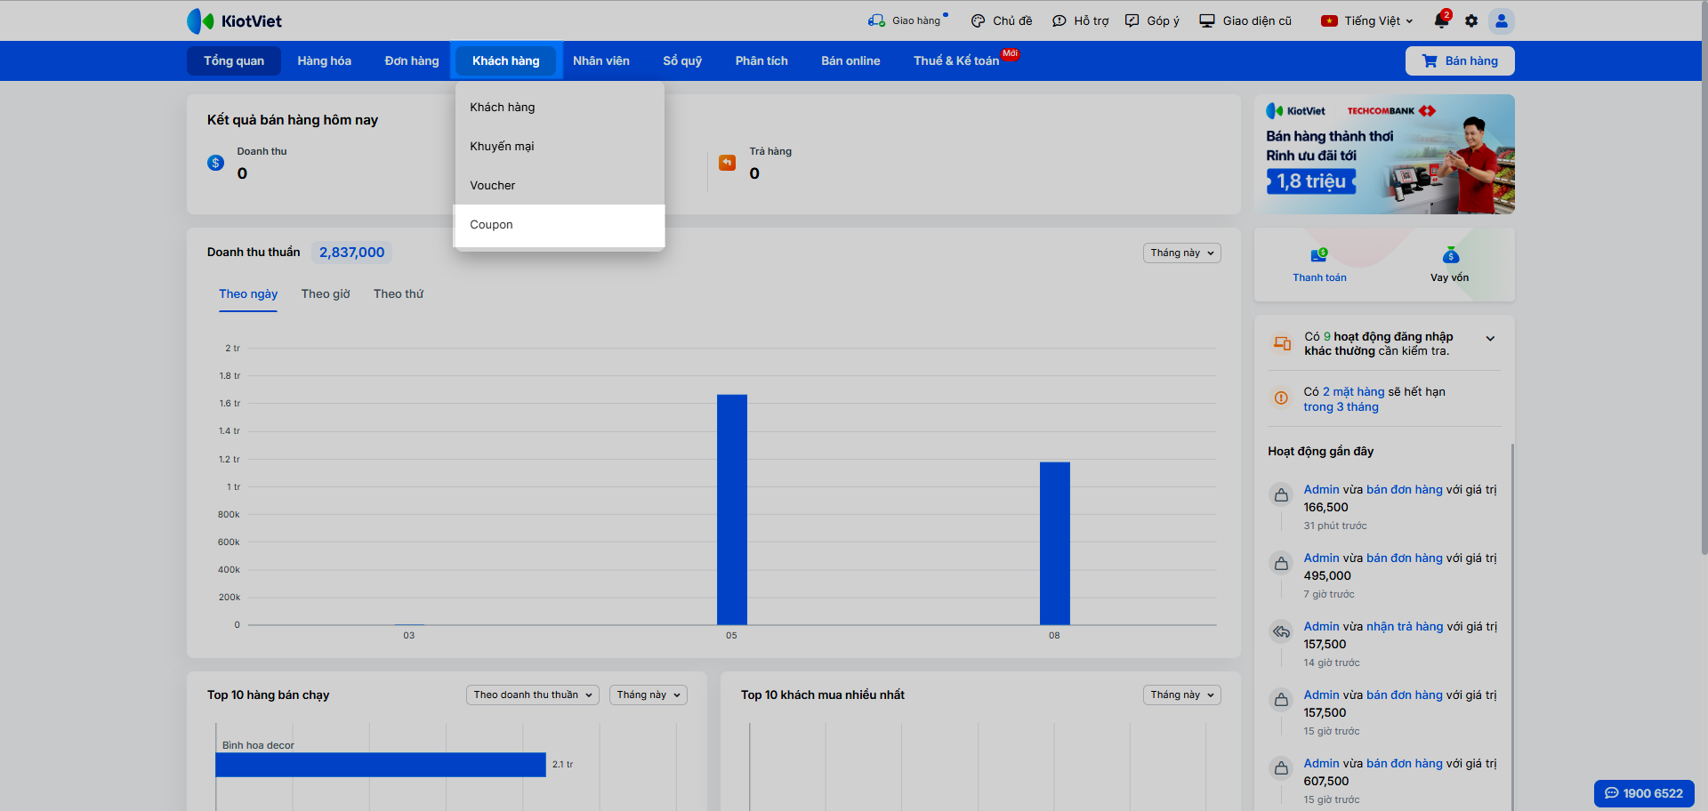
Task: Open the Sổ quỹ menu
Action: pos(682,61)
